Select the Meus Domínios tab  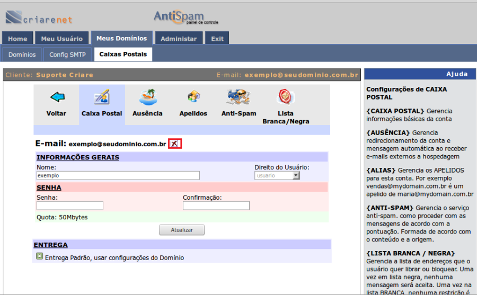pos(122,38)
